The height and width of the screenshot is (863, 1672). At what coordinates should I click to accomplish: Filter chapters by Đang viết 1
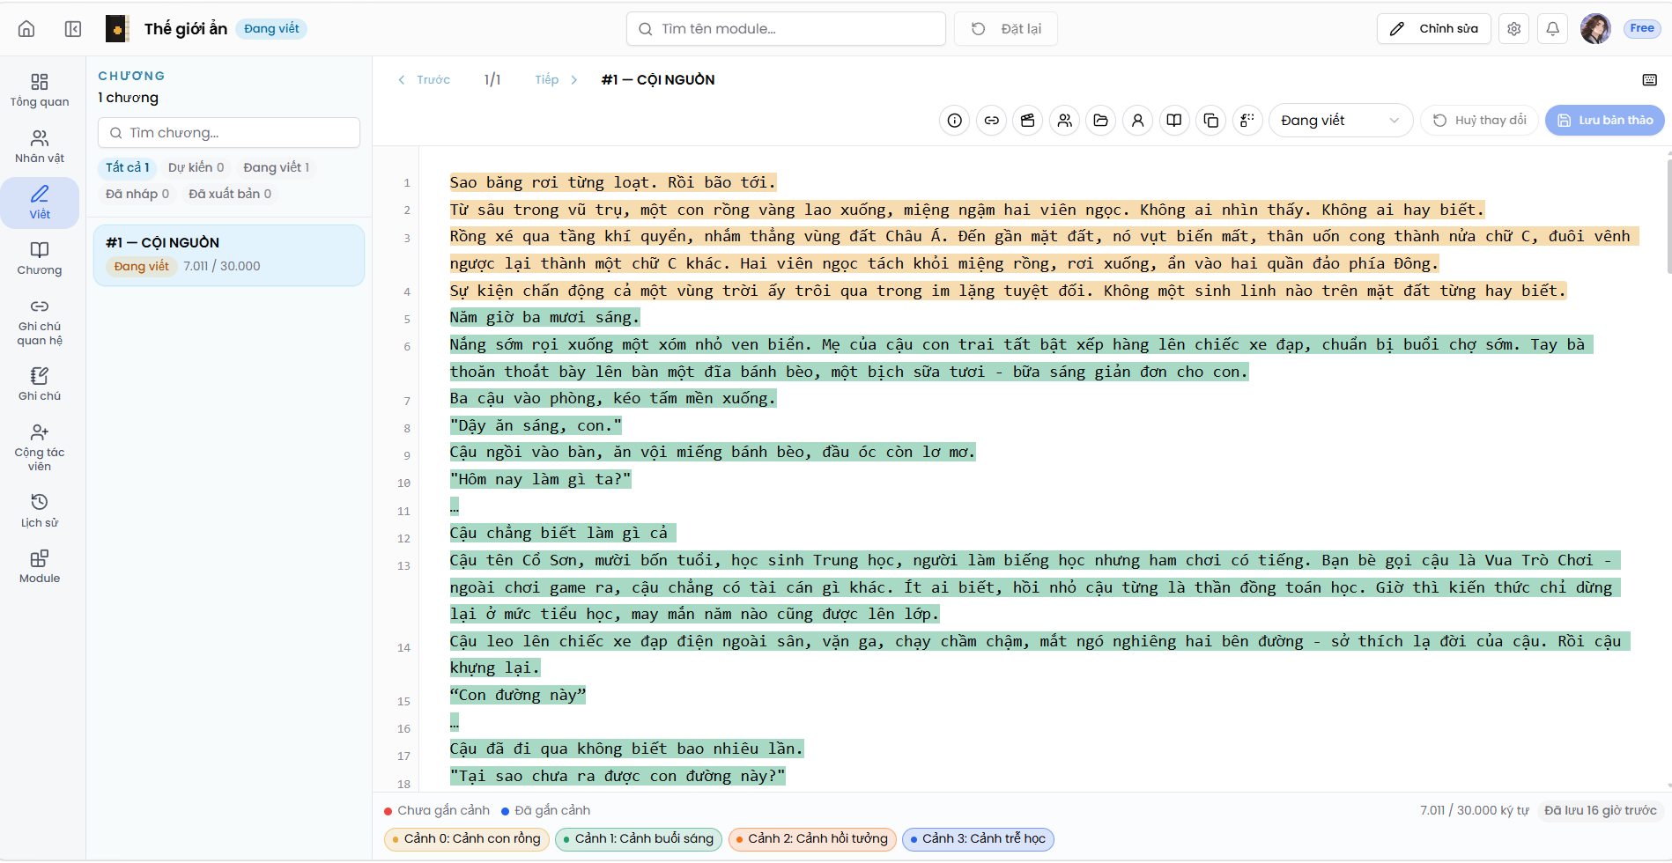coord(277,167)
